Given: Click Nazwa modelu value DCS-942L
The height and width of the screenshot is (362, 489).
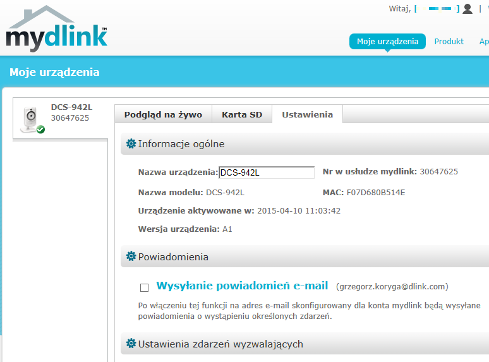Looking at the screenshot, I should (225, 193).
